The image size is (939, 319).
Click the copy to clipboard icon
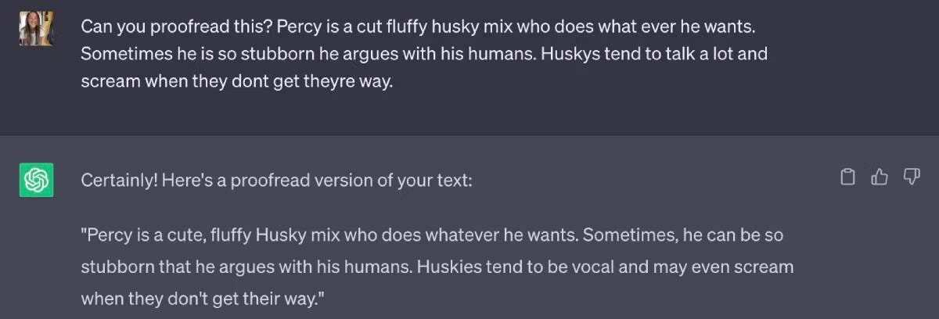pos(847,177)
